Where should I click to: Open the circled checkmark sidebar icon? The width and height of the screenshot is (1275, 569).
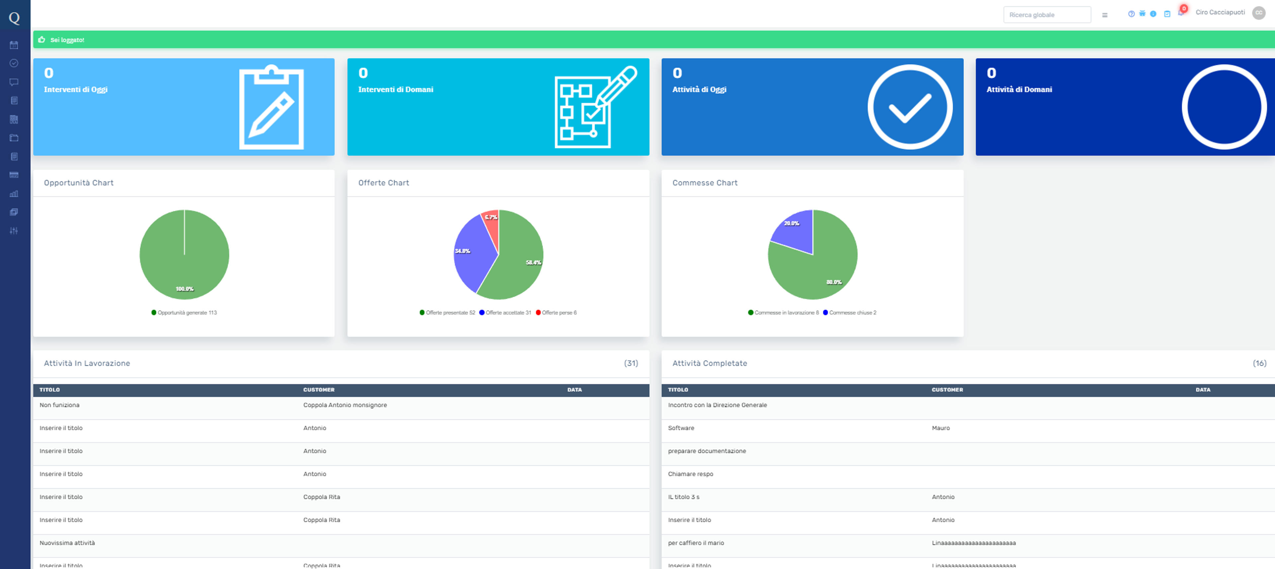pyautogui.click(x=14, y=63)
